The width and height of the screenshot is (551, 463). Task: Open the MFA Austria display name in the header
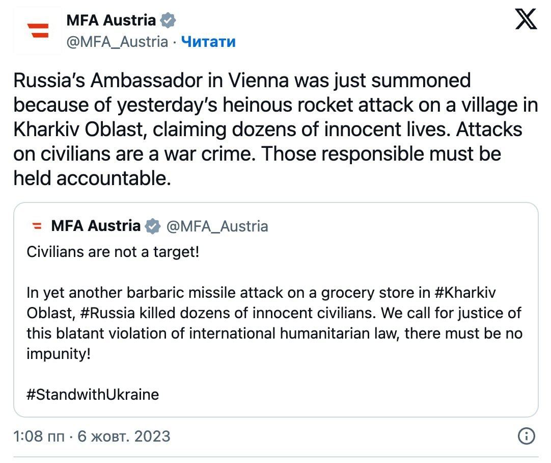(111, 20)
